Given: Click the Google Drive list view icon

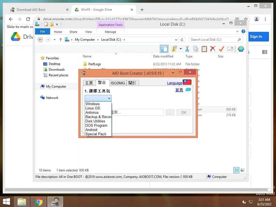Looking at the screenshot, I should point(265,52).
